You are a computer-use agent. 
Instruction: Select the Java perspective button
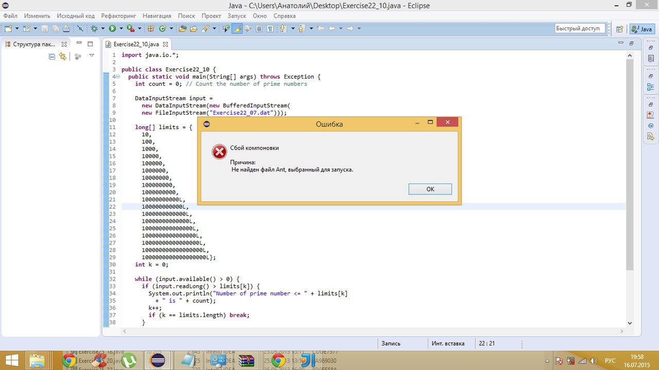coord(642,29)
